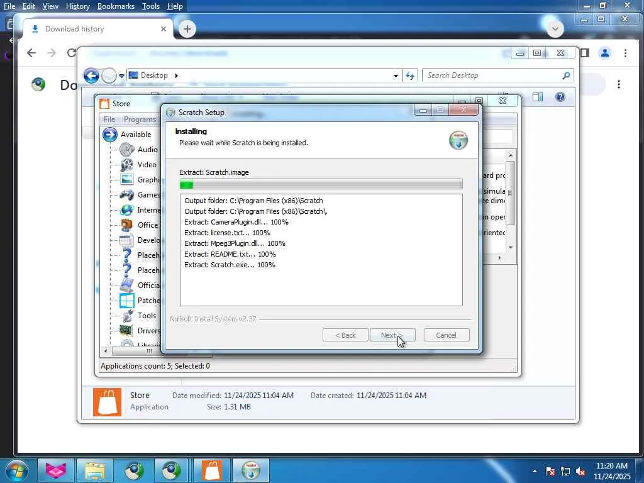Select the "Extract: Scratch.exe... 100%" log line
Image resolution: width=644 pixels, height=483 pixels.
pyautogui.click(x=230, y=265)
